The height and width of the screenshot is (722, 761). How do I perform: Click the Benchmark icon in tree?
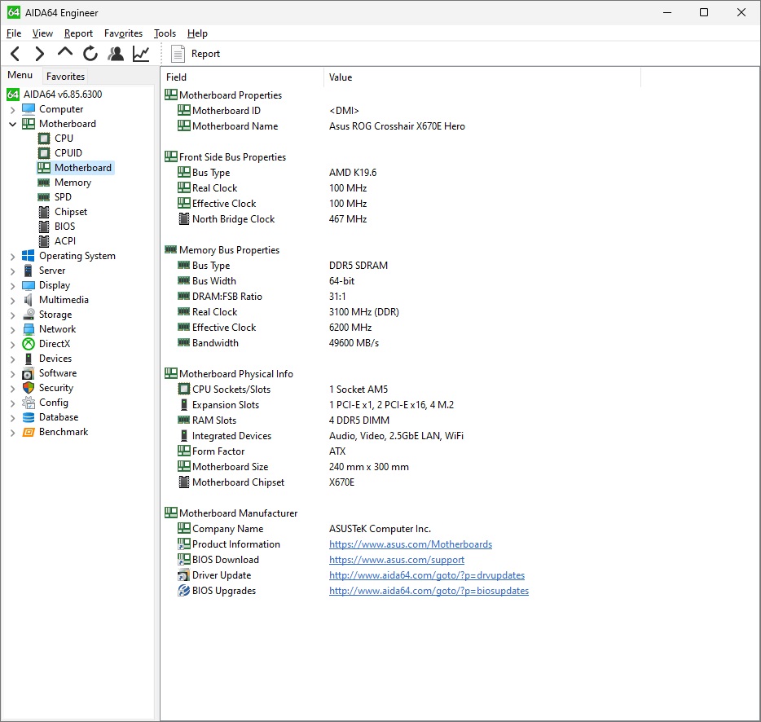[29, 432]
